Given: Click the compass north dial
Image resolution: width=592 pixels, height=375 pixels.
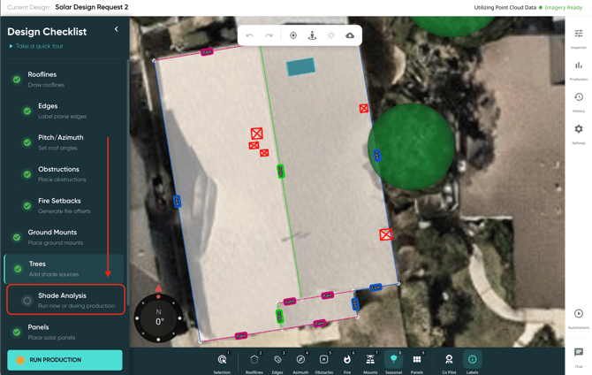Looking at the screenshot, I should click(x=159, y=318).
